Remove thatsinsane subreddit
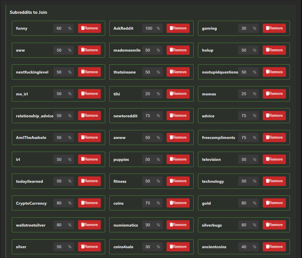Screen dimensions: 302x258 (x=178, y=72)
